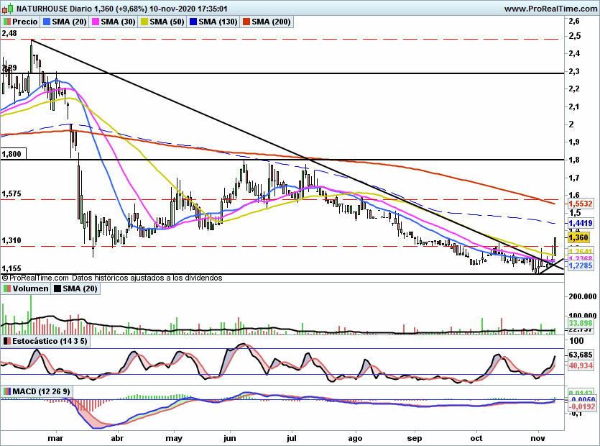Click the stochastic signal tag 40,934
The width and height of the screenshot is (600, 446).
pyautogui.click(x=581, y=365)
